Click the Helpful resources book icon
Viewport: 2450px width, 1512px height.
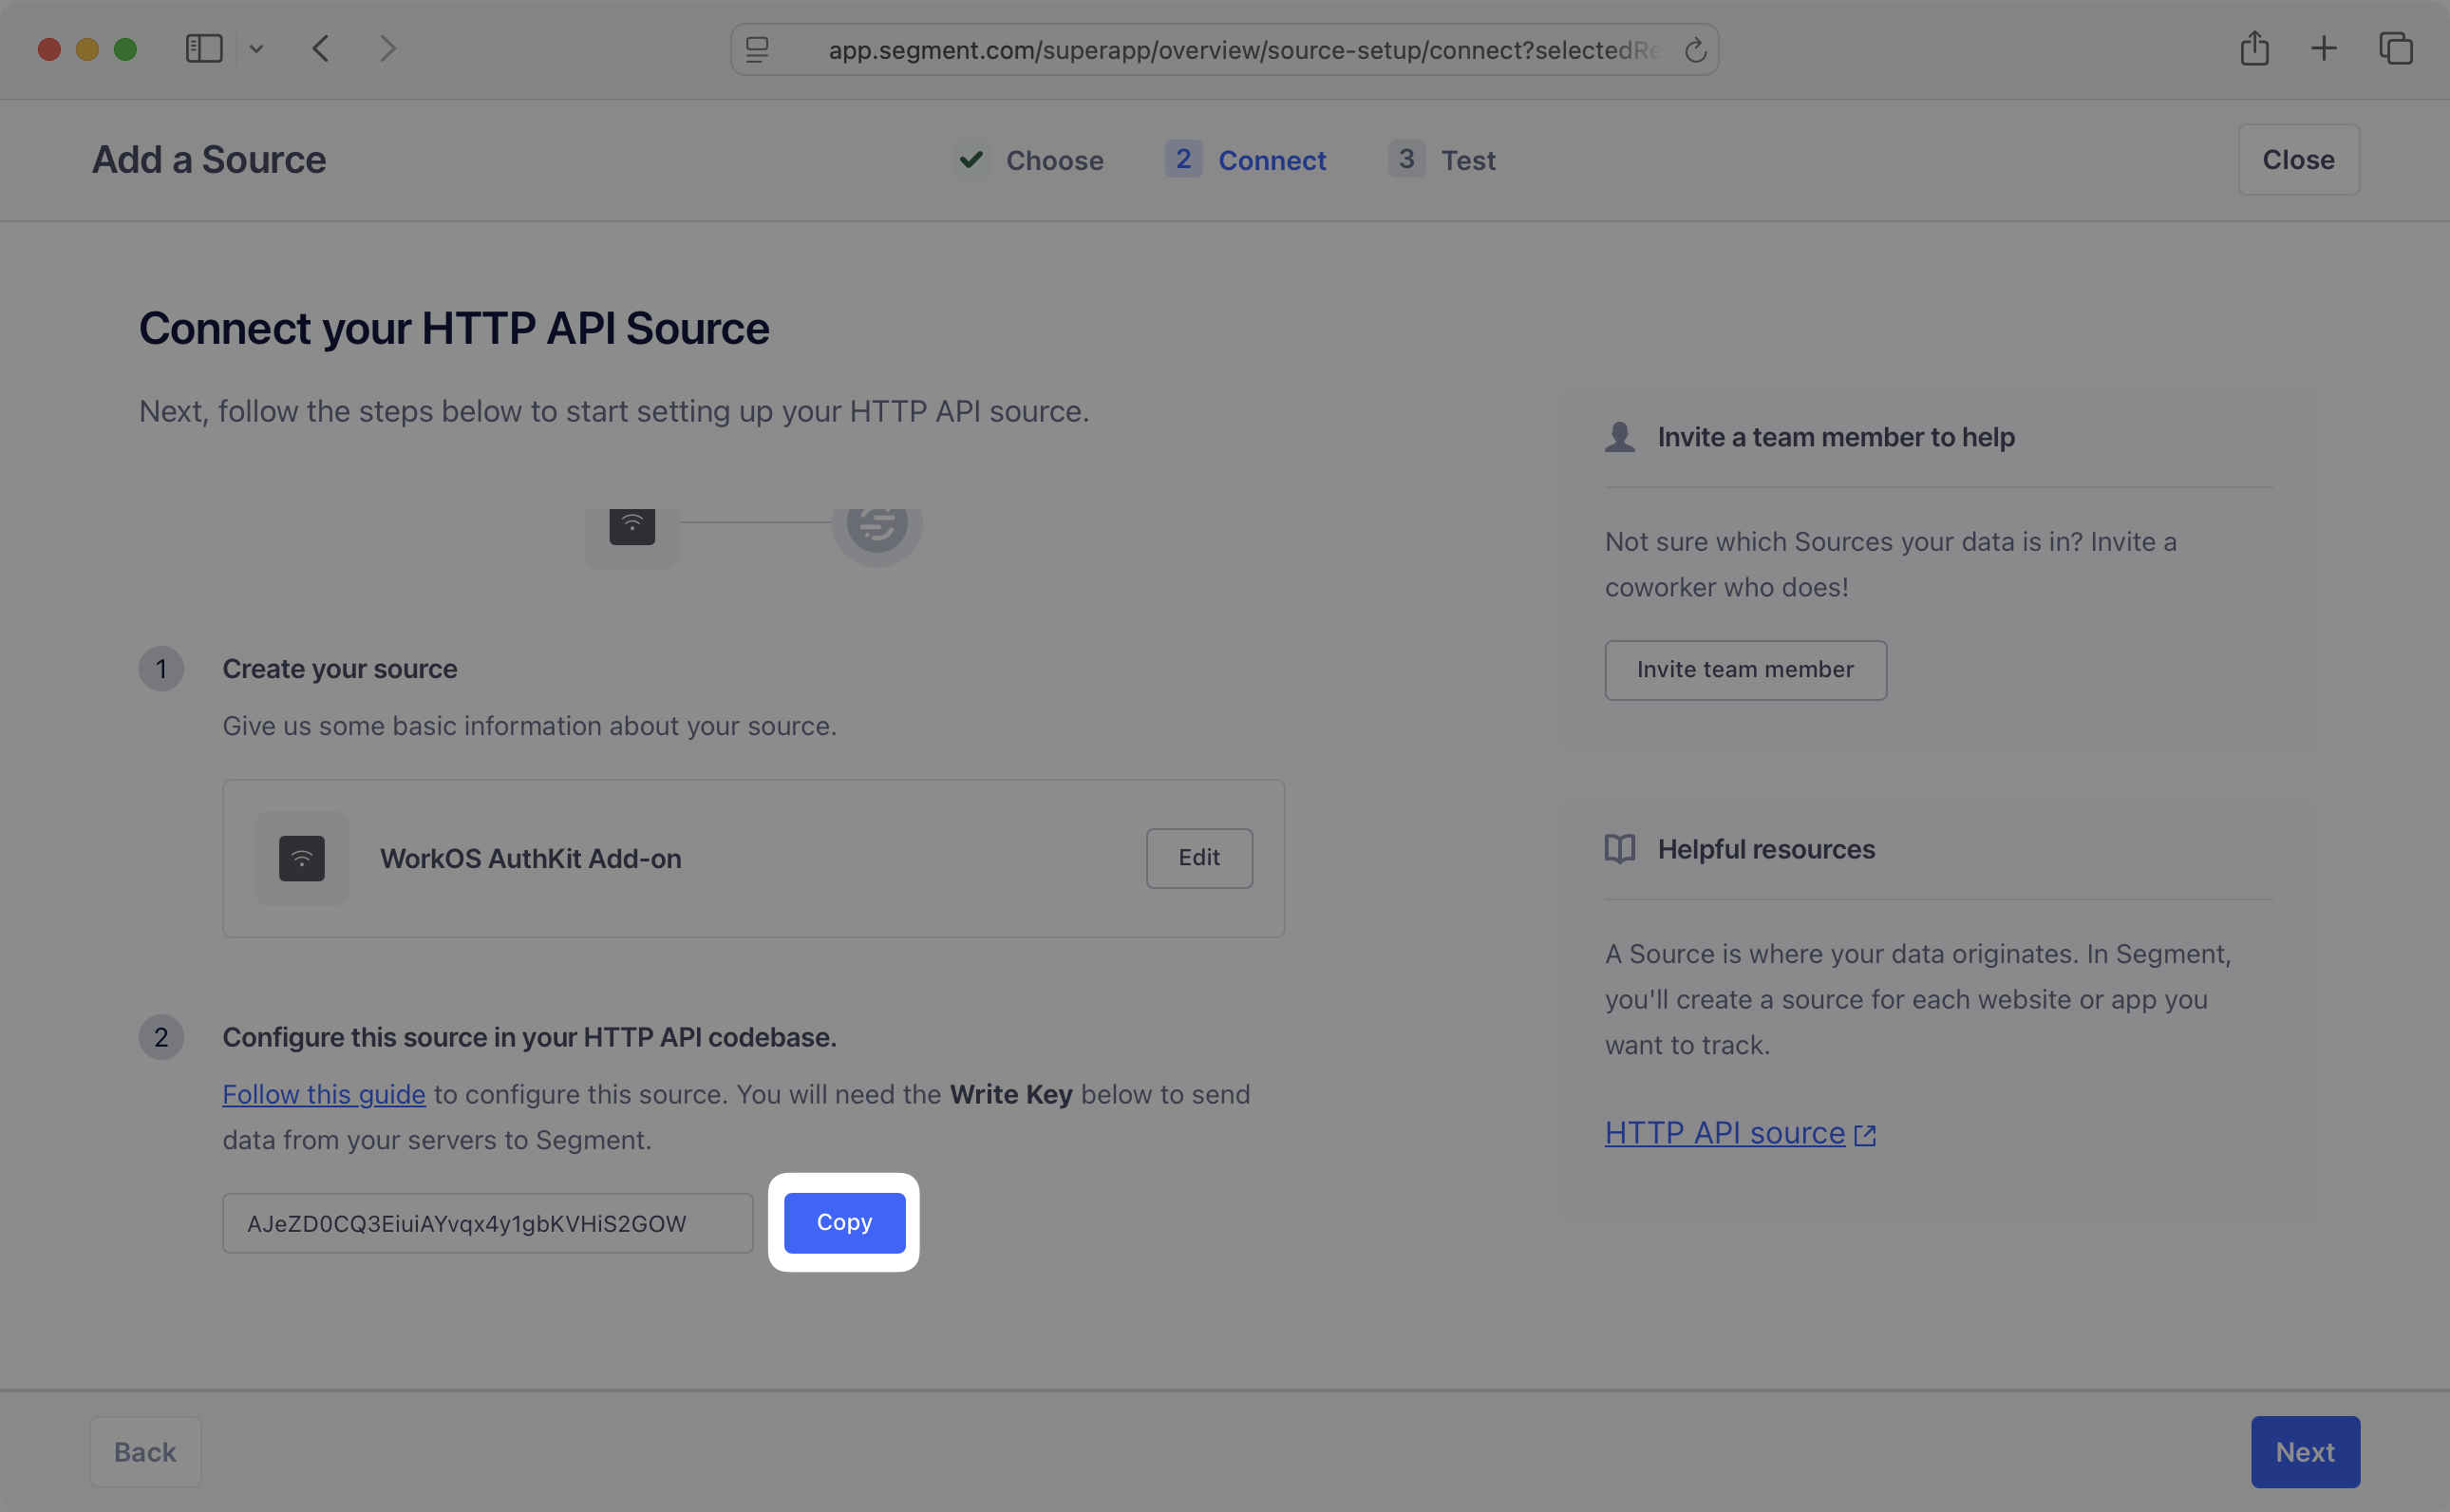[1620, 849]
